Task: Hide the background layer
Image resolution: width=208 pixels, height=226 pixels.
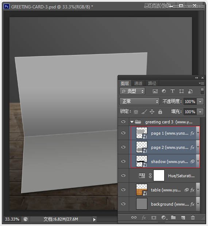Action: 123,204
